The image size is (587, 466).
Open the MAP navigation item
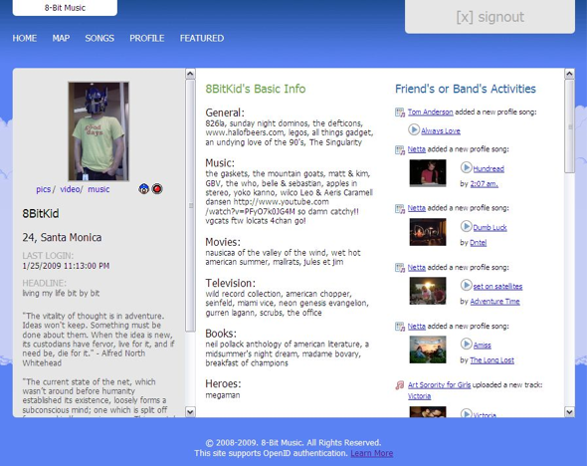tap(61, 38)
